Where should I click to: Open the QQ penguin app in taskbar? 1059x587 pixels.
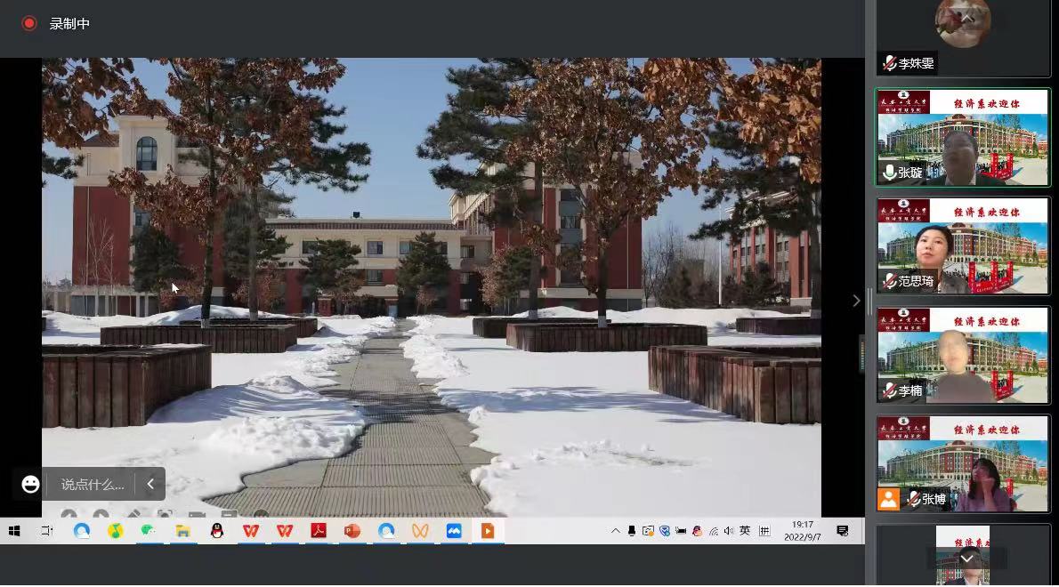tap(216, 531)
